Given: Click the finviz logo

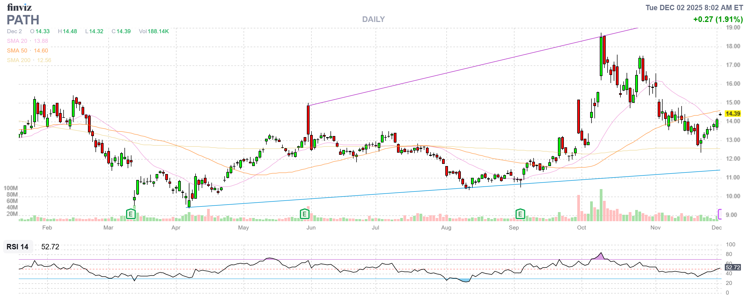Looking at the screenshot, I should 19,7.
